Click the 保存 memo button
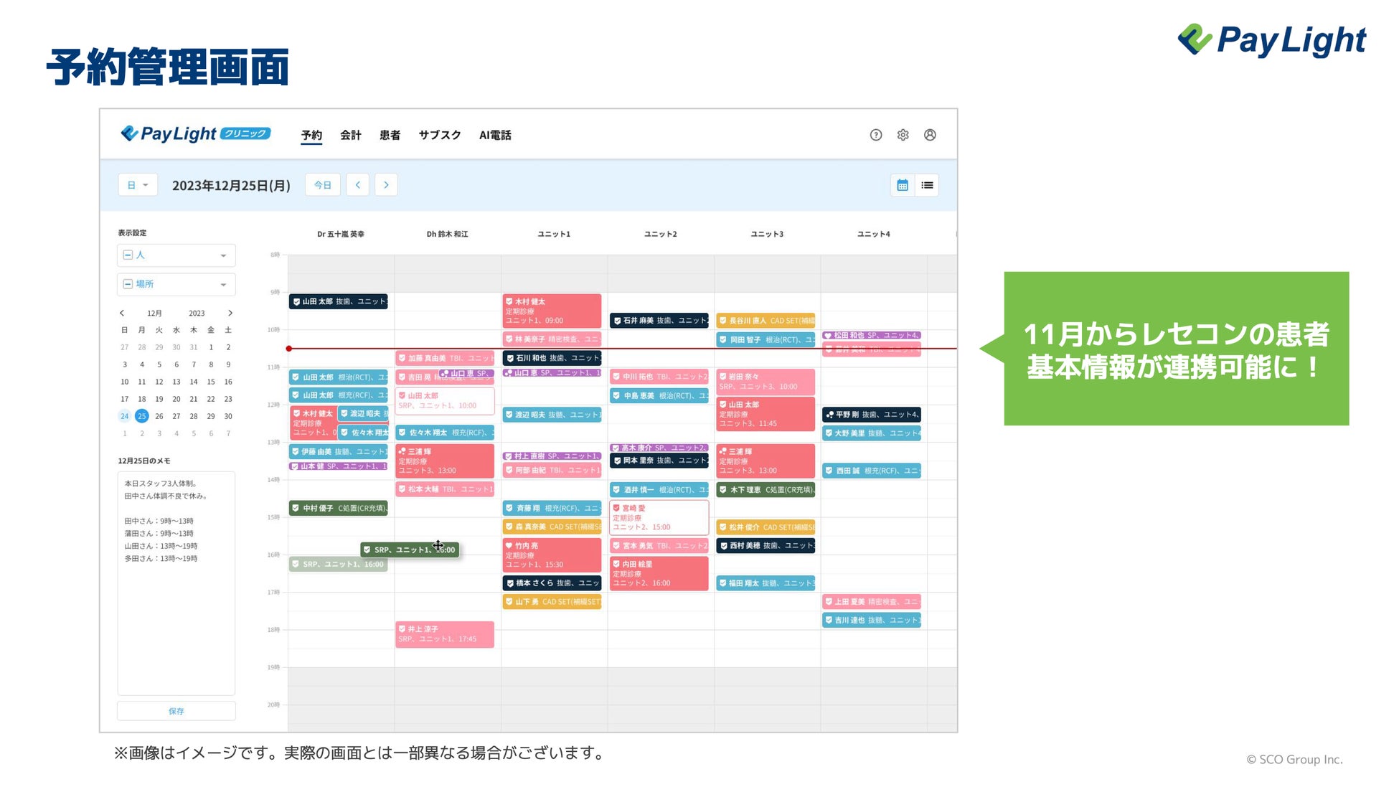 (x=176, y=711)
